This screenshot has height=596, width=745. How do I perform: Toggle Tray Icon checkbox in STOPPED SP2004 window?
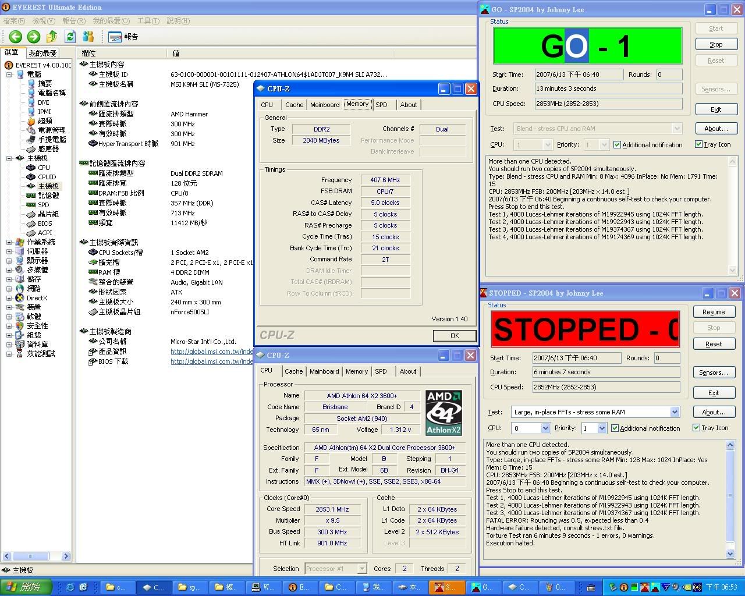(x=696, y=428)
